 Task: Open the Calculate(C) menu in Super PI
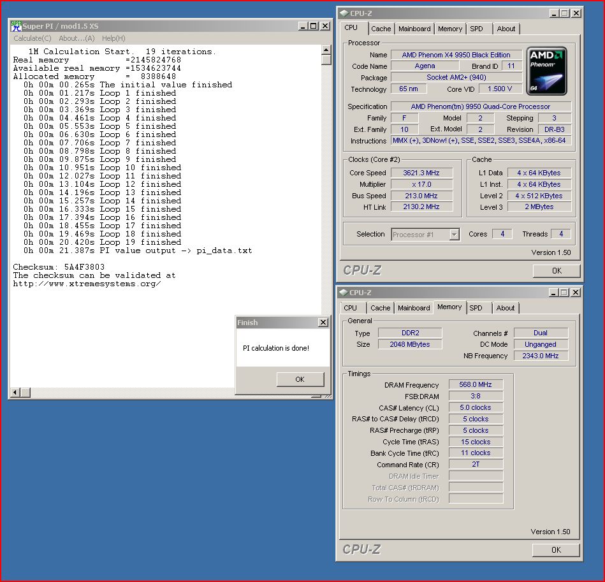33,38
